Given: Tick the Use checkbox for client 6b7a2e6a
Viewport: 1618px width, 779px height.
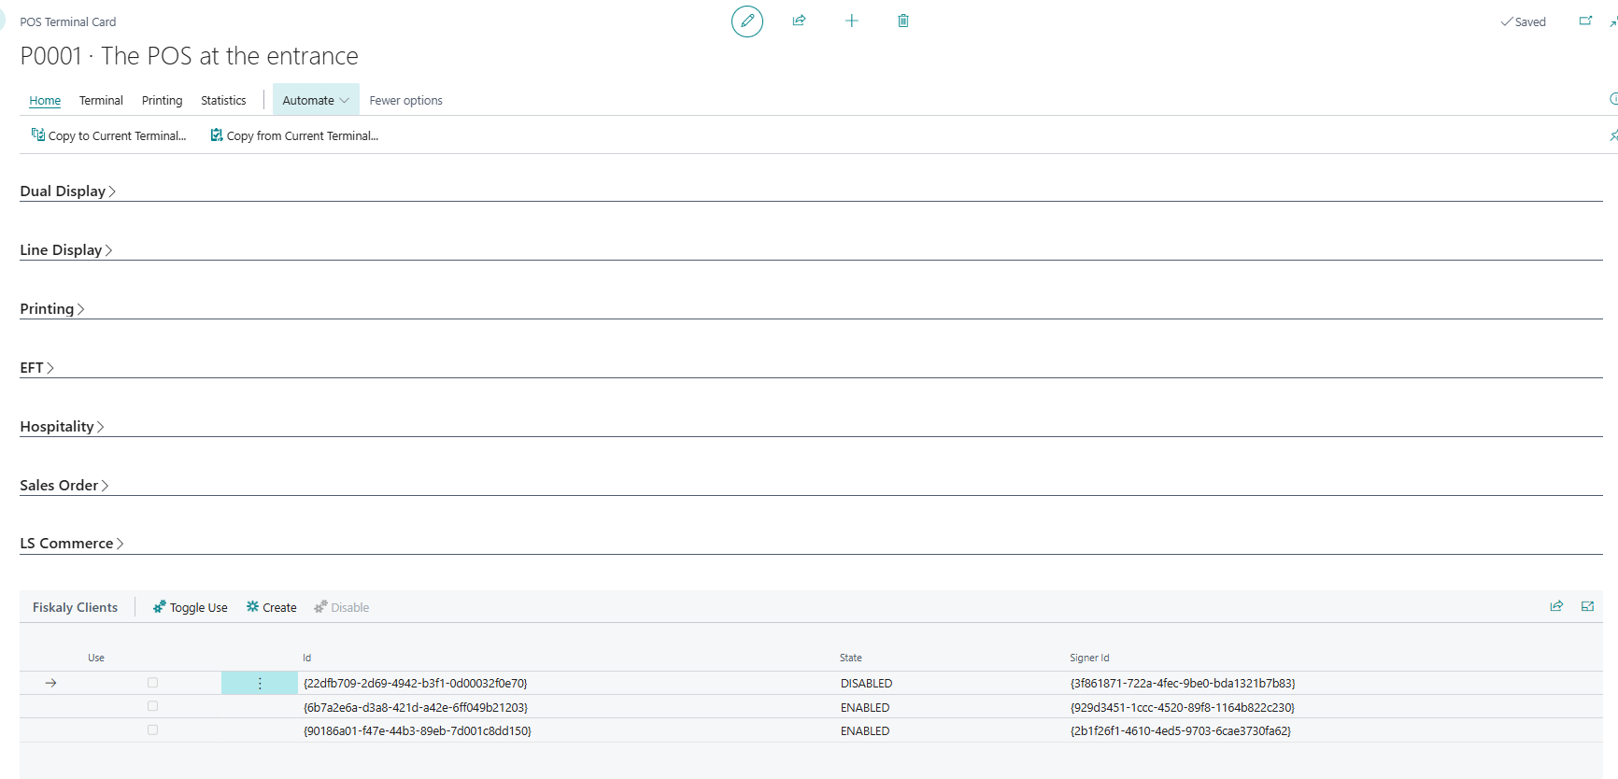Looking at the screenshot, I should pos(152,707).
